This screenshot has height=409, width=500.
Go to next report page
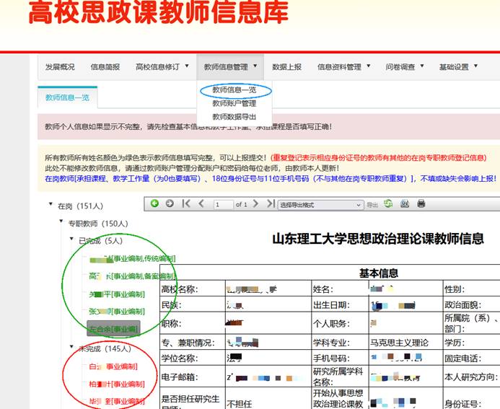257,204
